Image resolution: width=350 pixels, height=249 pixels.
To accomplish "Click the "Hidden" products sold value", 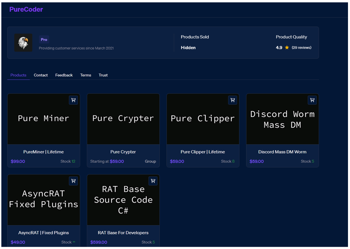I will coord(188,47).
